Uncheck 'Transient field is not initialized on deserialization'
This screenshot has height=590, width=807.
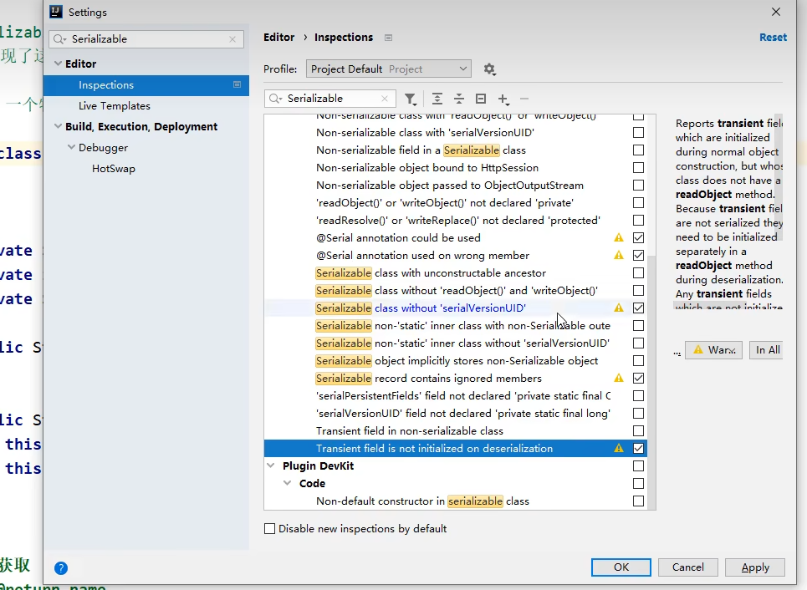[x=638, y=449]
